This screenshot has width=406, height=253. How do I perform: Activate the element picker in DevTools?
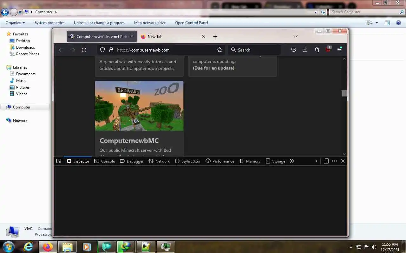point(59,161)
